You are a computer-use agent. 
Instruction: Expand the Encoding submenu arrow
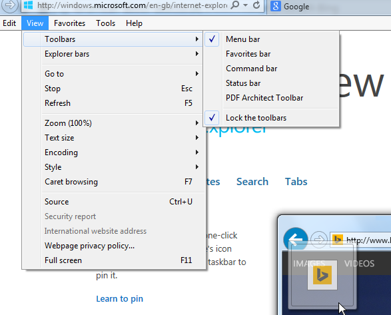tap(197, 153)
